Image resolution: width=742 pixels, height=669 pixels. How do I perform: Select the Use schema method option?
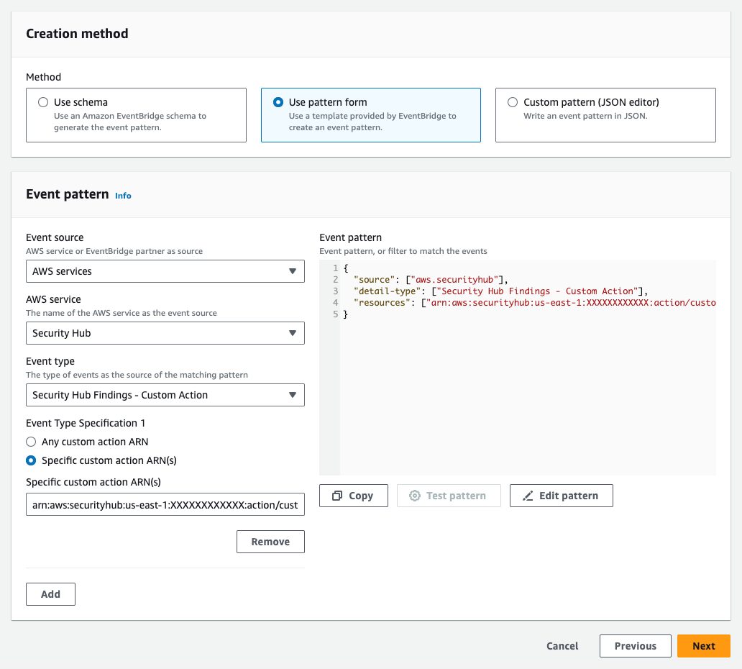(x=137, y=114)
